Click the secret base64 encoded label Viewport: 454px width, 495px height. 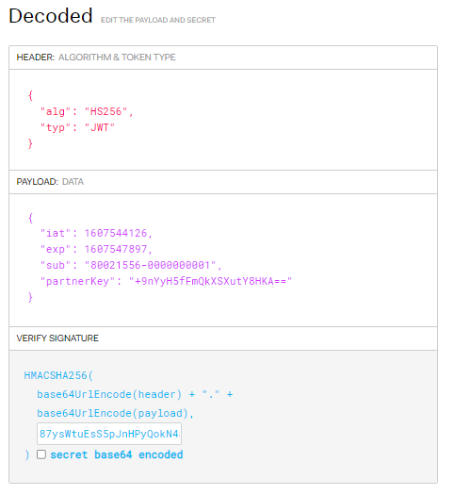tap(117, 454)
